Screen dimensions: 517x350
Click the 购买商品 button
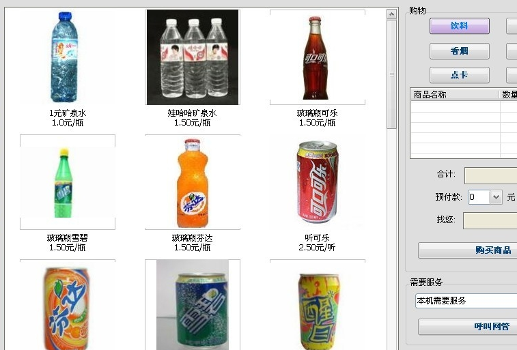tap(468, 250)
